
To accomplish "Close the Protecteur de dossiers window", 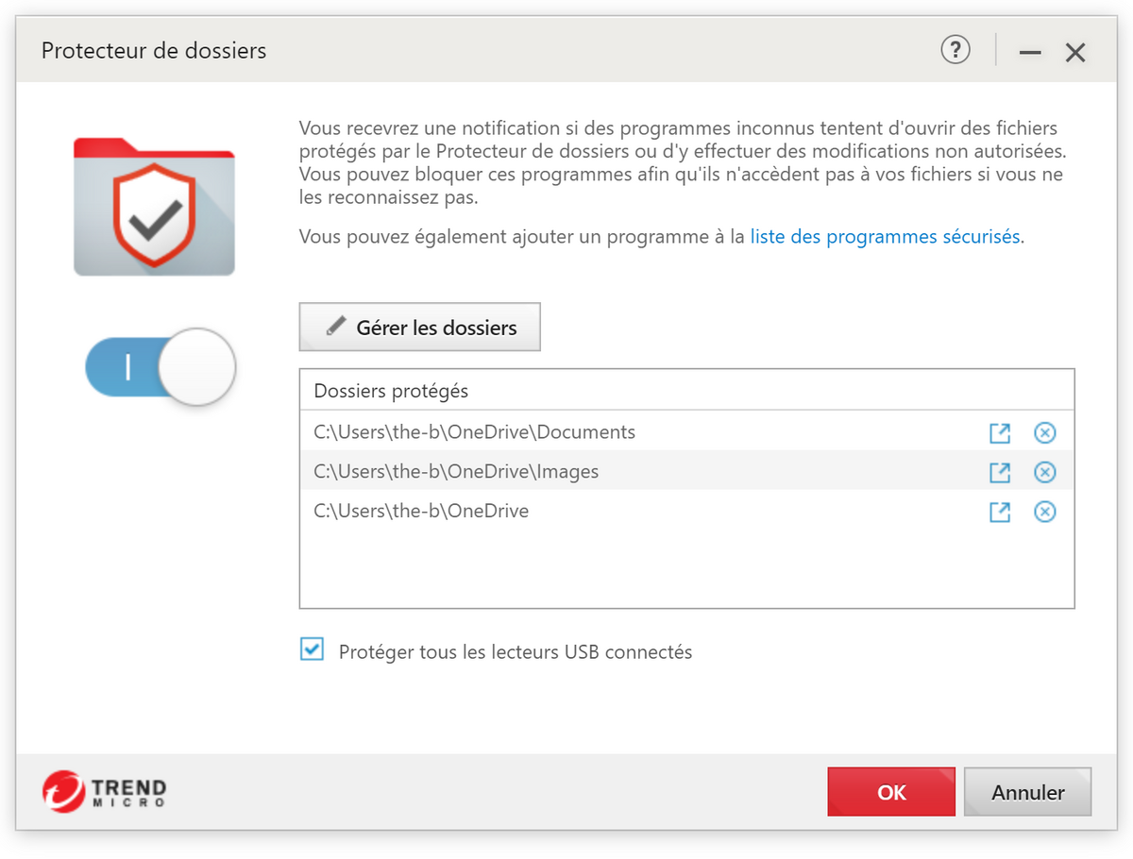I will pos(1075,53).
